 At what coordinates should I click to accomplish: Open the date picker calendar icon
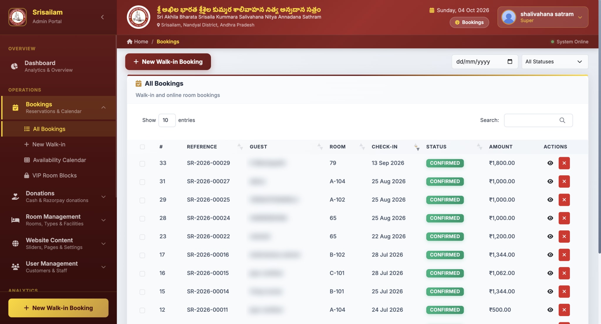510,62
